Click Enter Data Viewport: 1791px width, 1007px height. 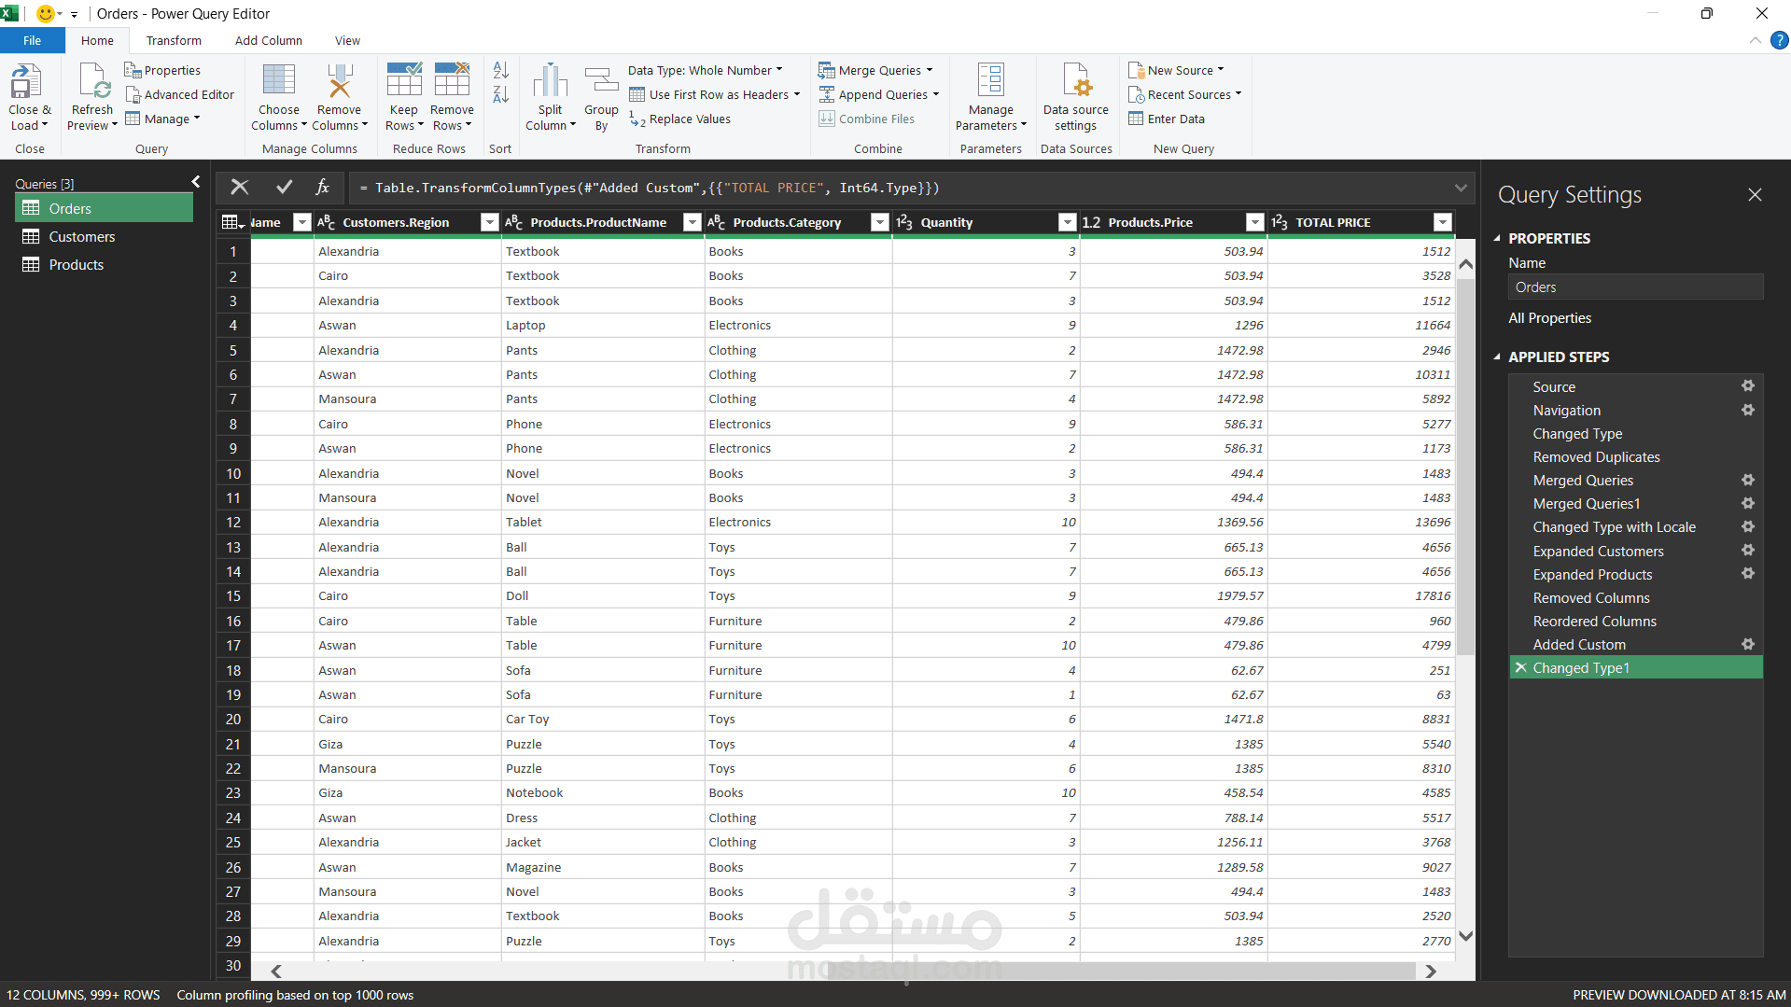tap(1167, 119)
